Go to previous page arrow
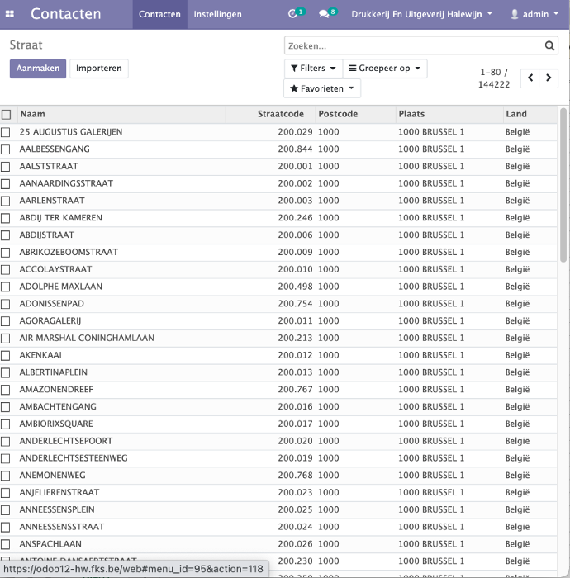Screen dimensions: 570x578 530,78
